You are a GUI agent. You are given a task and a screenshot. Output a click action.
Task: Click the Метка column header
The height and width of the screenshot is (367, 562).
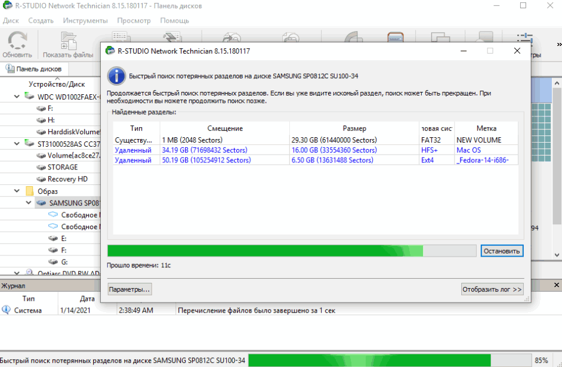486,128
